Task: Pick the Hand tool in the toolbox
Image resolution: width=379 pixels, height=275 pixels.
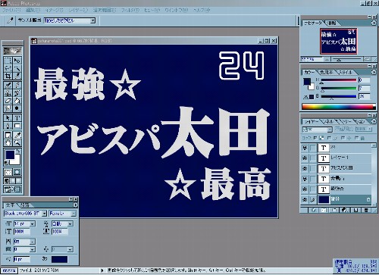Action: pyautogui.click(x=8, y=142)
